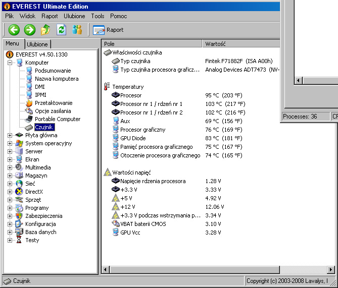Click horizontal scrollbar left arrow in list pane
This screenshot has width=338, height=288.
[106, 269]
